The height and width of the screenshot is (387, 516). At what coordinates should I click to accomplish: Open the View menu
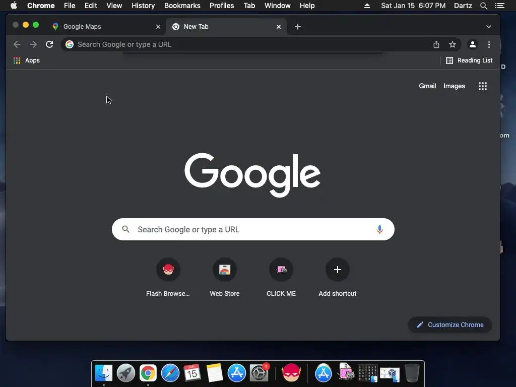(x=114, y=6)
